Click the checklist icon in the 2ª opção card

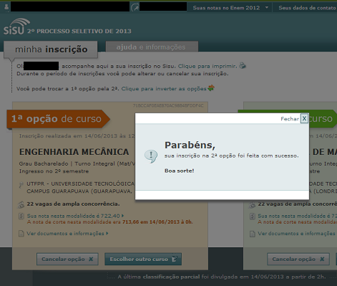coord(253,216)
